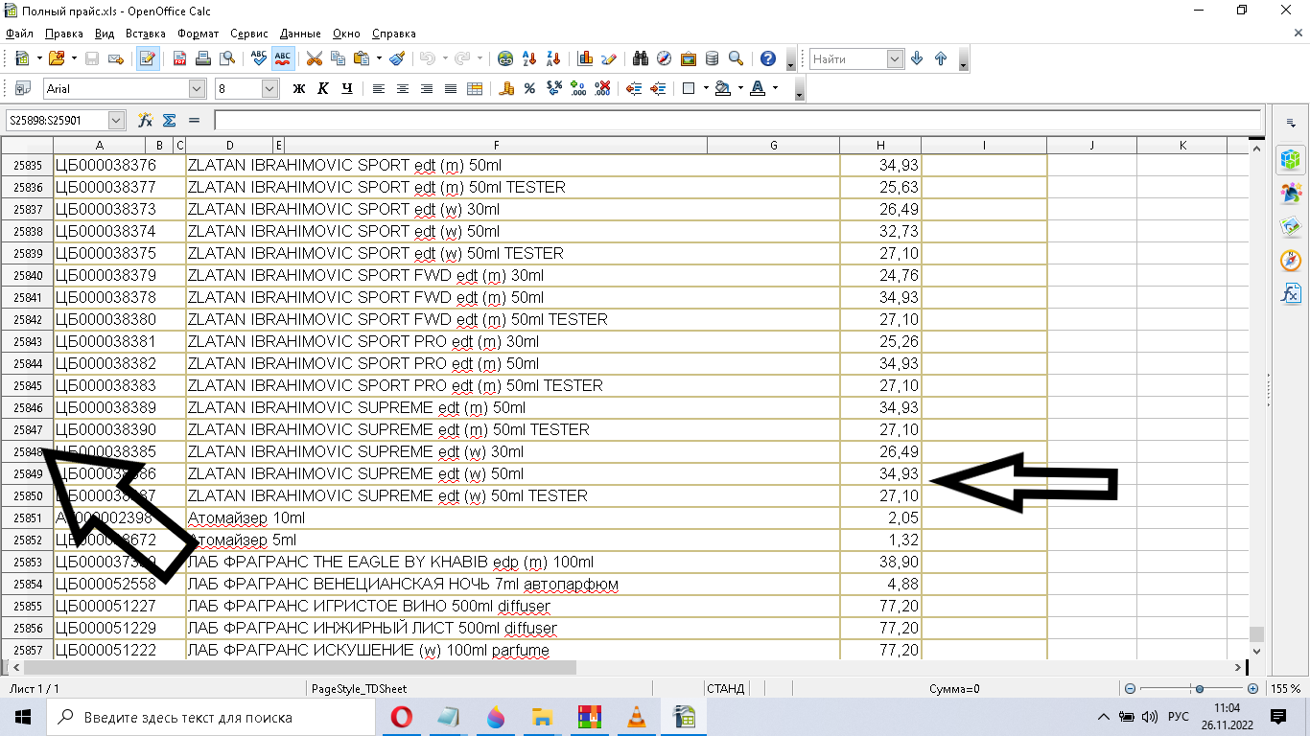Justify cell text
The width and height of the screenshot is (1310, 736).
pos(451,89)
